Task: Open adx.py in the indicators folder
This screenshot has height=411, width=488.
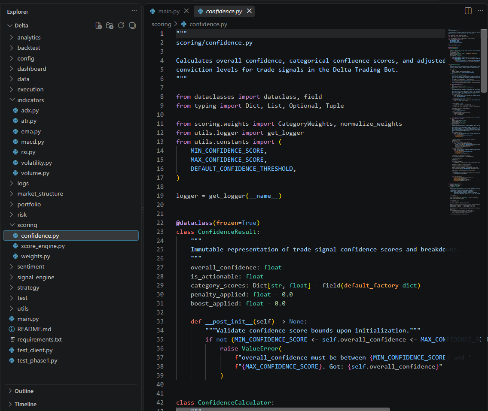Action: coord(30,110)
